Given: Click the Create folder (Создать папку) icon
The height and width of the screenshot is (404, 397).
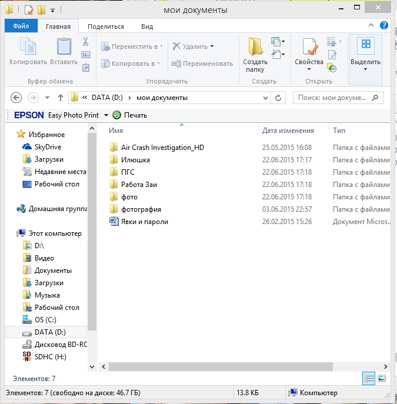Looking at the screenshot, I should (255, 48).
